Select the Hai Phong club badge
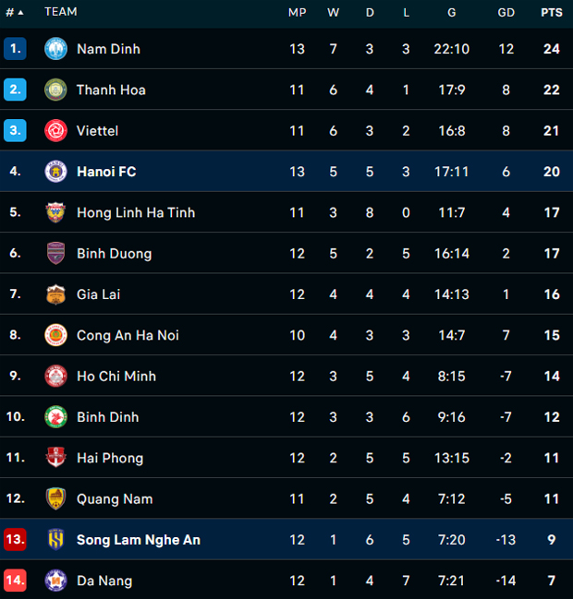 coord(56,458)
